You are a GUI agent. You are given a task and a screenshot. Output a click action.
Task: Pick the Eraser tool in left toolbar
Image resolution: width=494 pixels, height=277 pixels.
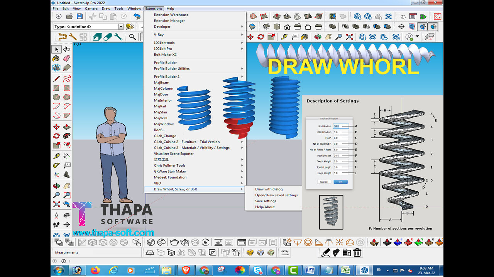coord(66,58)
